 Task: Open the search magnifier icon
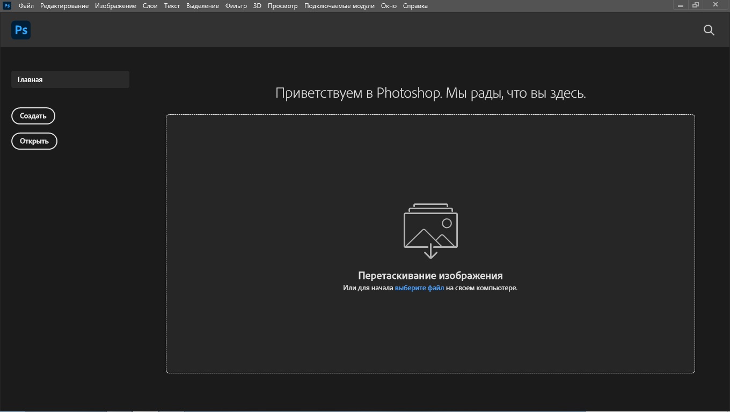click(x=709, y=31)
